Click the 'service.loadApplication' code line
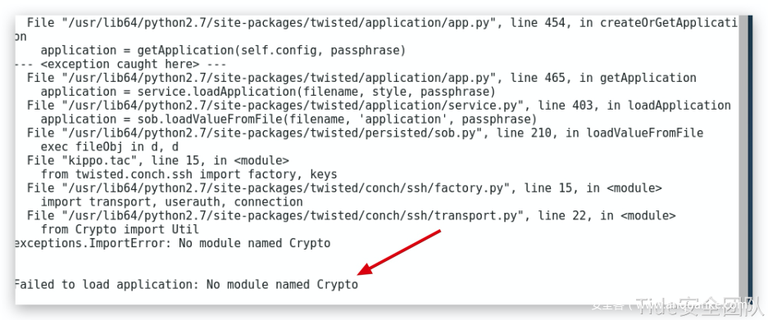The width and height of the screenshot is (768, 320). (268, 92)
